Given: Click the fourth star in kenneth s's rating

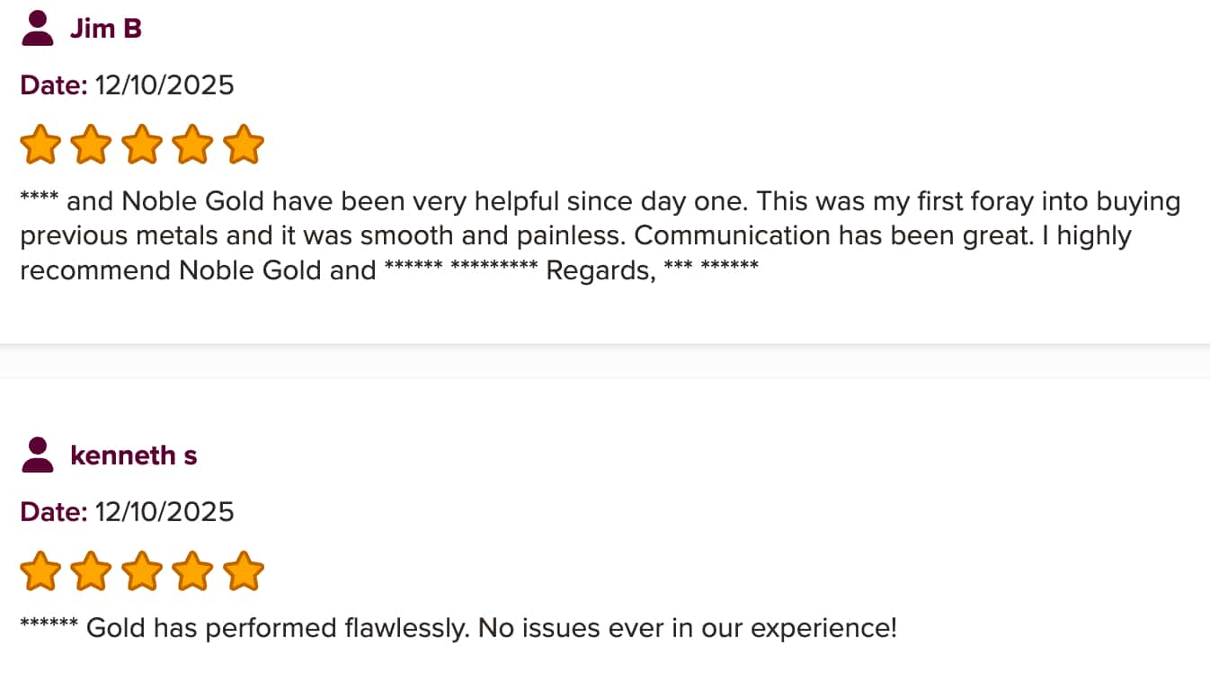Looking at the screenshot, I should (x=192, y=572).
